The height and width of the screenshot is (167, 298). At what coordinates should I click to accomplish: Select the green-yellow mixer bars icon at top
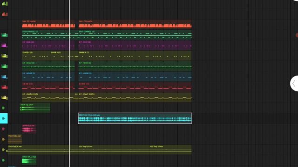(5, 4)
